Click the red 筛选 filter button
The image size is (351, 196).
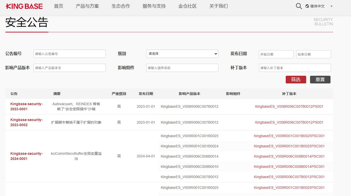click(296, 80)
